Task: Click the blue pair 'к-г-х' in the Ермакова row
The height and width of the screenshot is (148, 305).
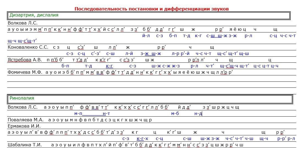Action: pyautogui.click(x=142, y=139)
